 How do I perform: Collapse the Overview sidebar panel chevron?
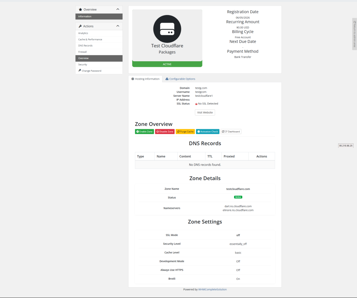click(x=118, y=9)
